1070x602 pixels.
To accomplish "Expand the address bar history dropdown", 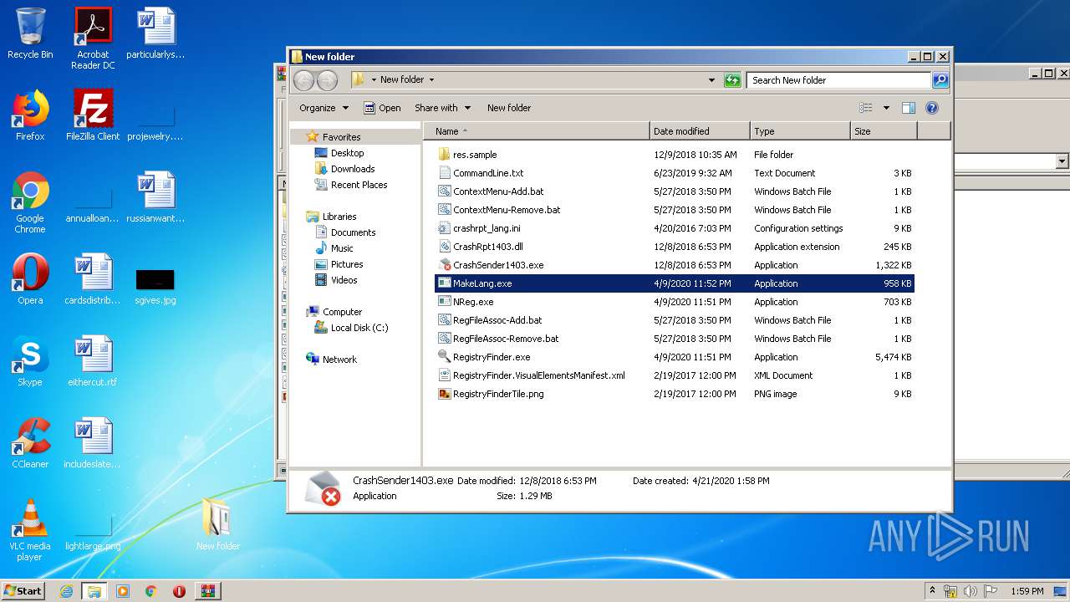I will [x=711, y=80].
